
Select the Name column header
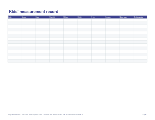(29, 17)
